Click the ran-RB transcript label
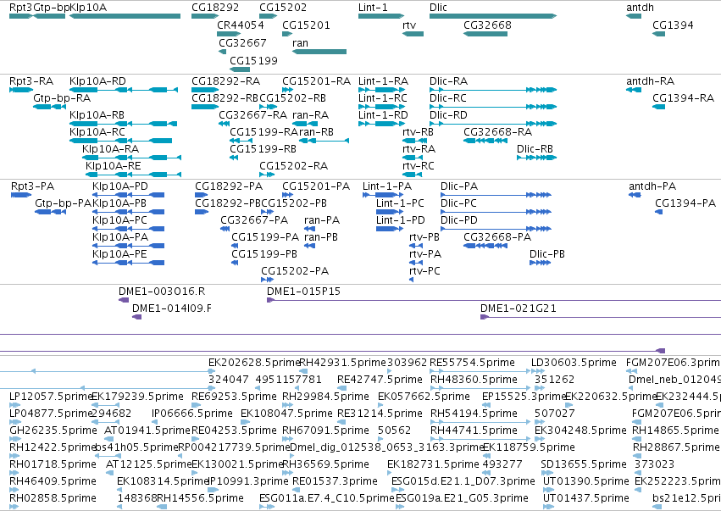 [316, 132]
